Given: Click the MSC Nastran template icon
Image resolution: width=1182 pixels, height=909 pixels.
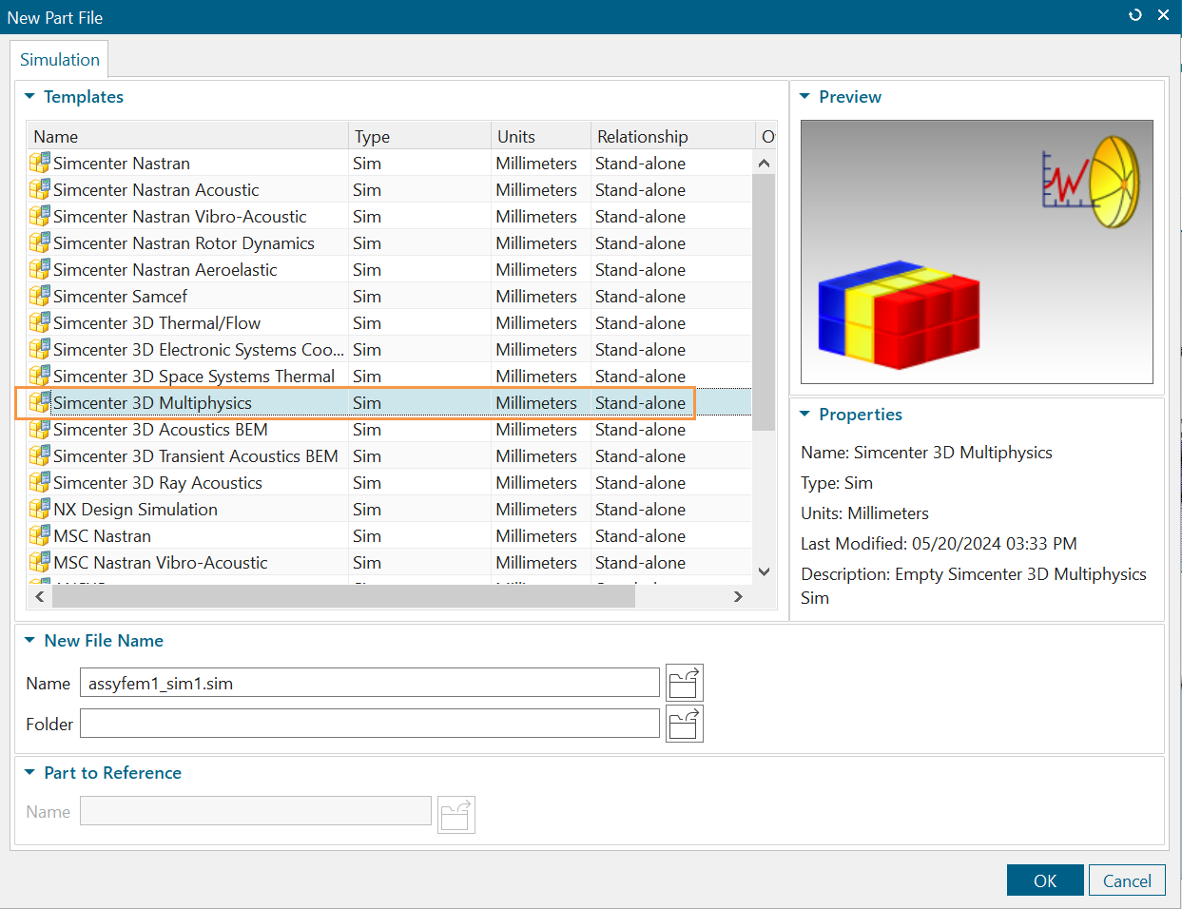Looking at the screenshot, I should pos(39,536).
